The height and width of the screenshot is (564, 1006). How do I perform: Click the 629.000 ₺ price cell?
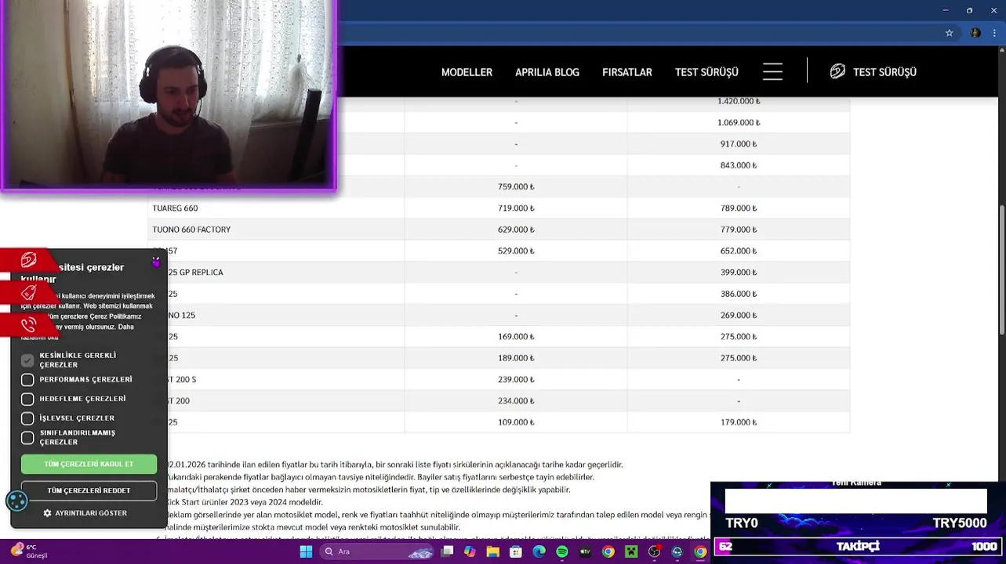coord(516,230)
